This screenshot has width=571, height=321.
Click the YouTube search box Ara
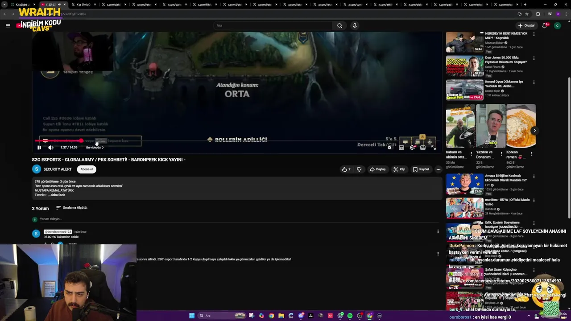tap(273, 25)
